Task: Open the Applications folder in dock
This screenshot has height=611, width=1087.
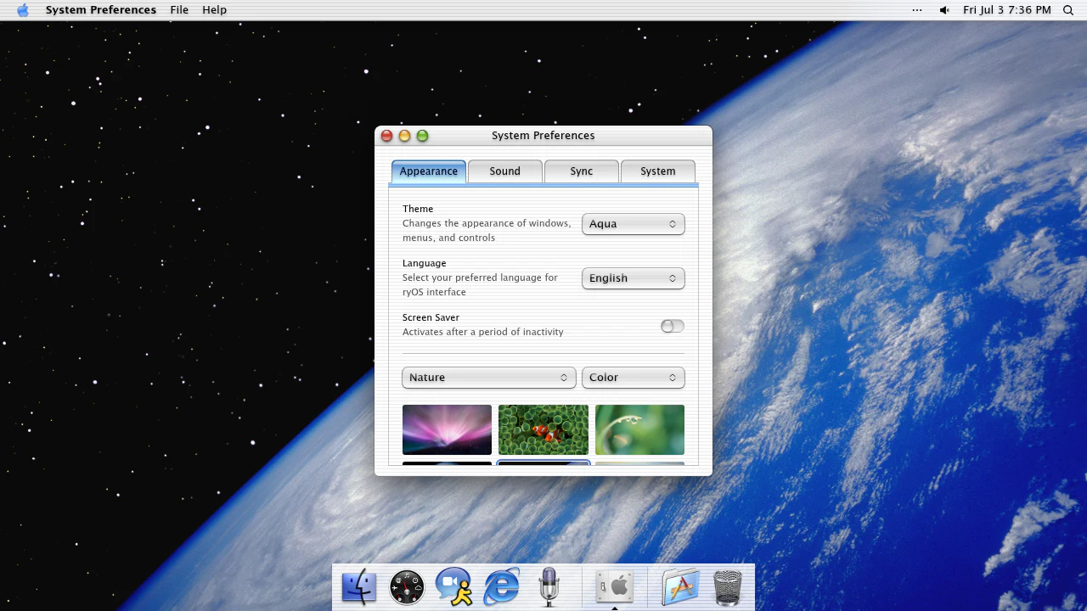Action: click(x=680, y=587)
